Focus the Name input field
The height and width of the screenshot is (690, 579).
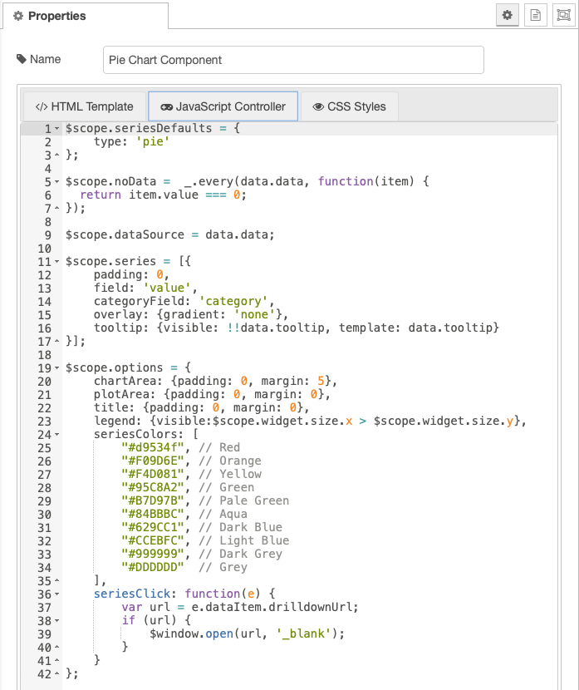(293, 60)
